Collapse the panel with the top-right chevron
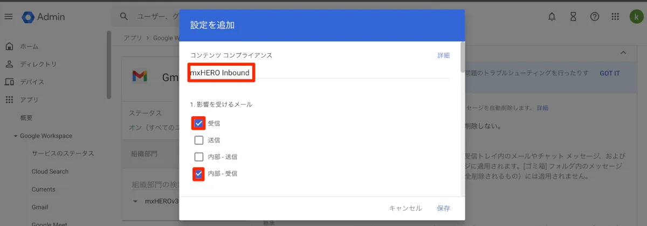This screenshot has height=226, width=647. pyautogui.click(x=623, y=53)
